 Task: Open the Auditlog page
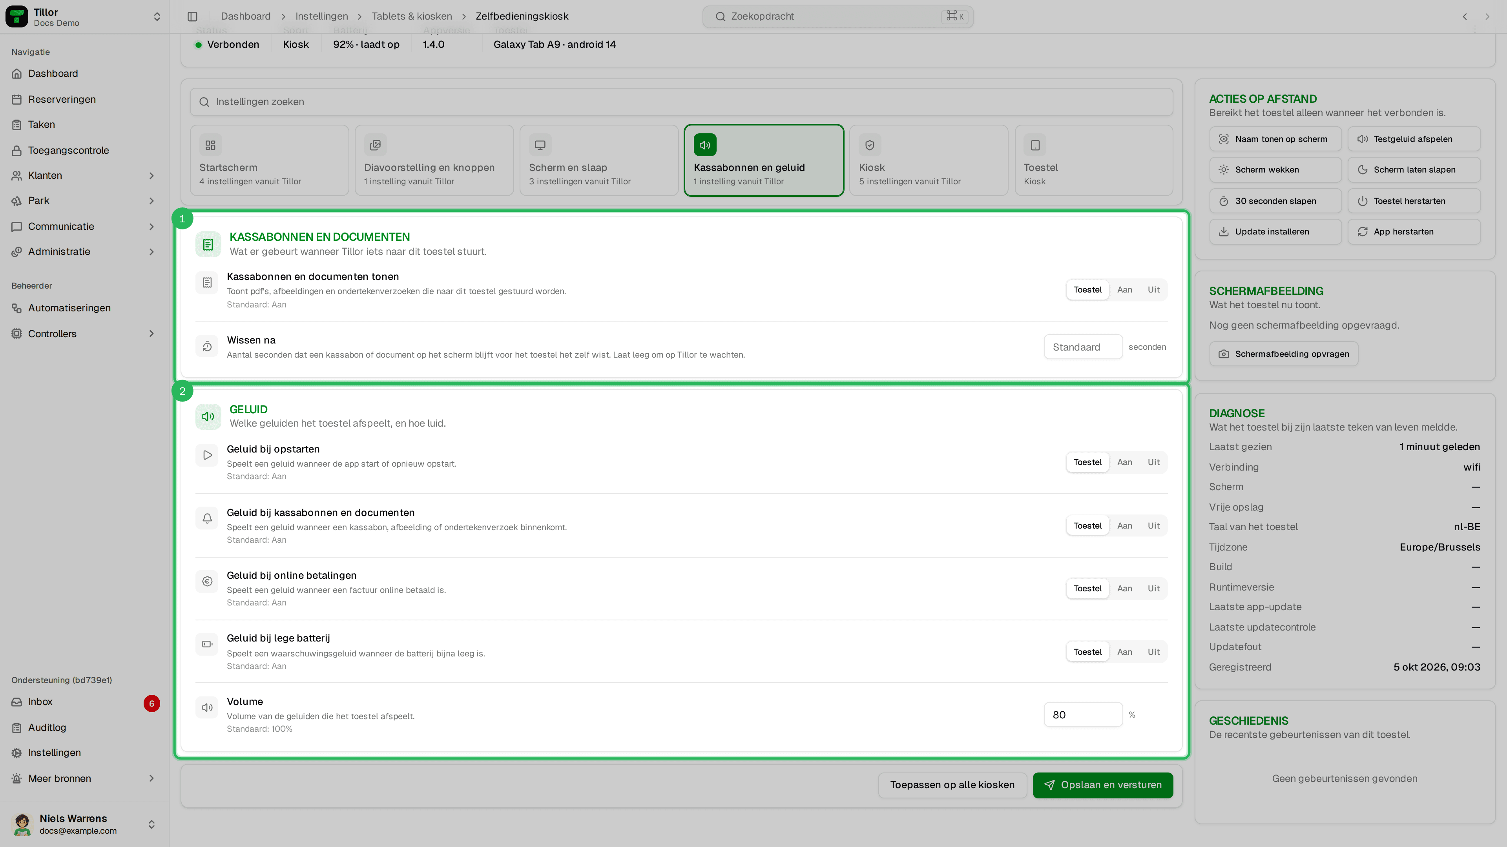85,728
